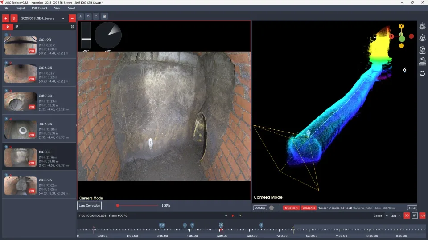The height and width of the screenshot is (240, 428).
Task: Click the Lens Correction button
Action: 90,205
